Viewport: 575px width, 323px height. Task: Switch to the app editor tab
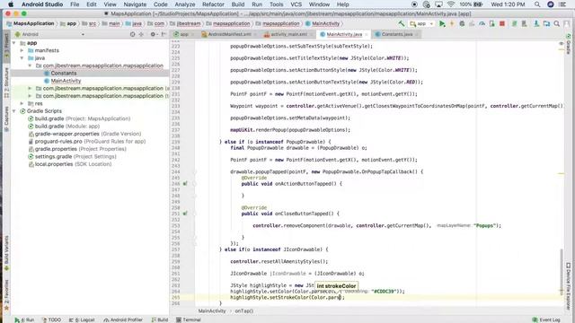point(183,34)
